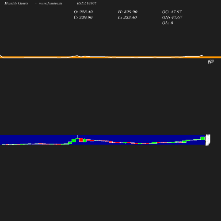This screenshot has width=221, height=221.
Task: Click the white line's rising tip at right
Action: click(201, 56)
